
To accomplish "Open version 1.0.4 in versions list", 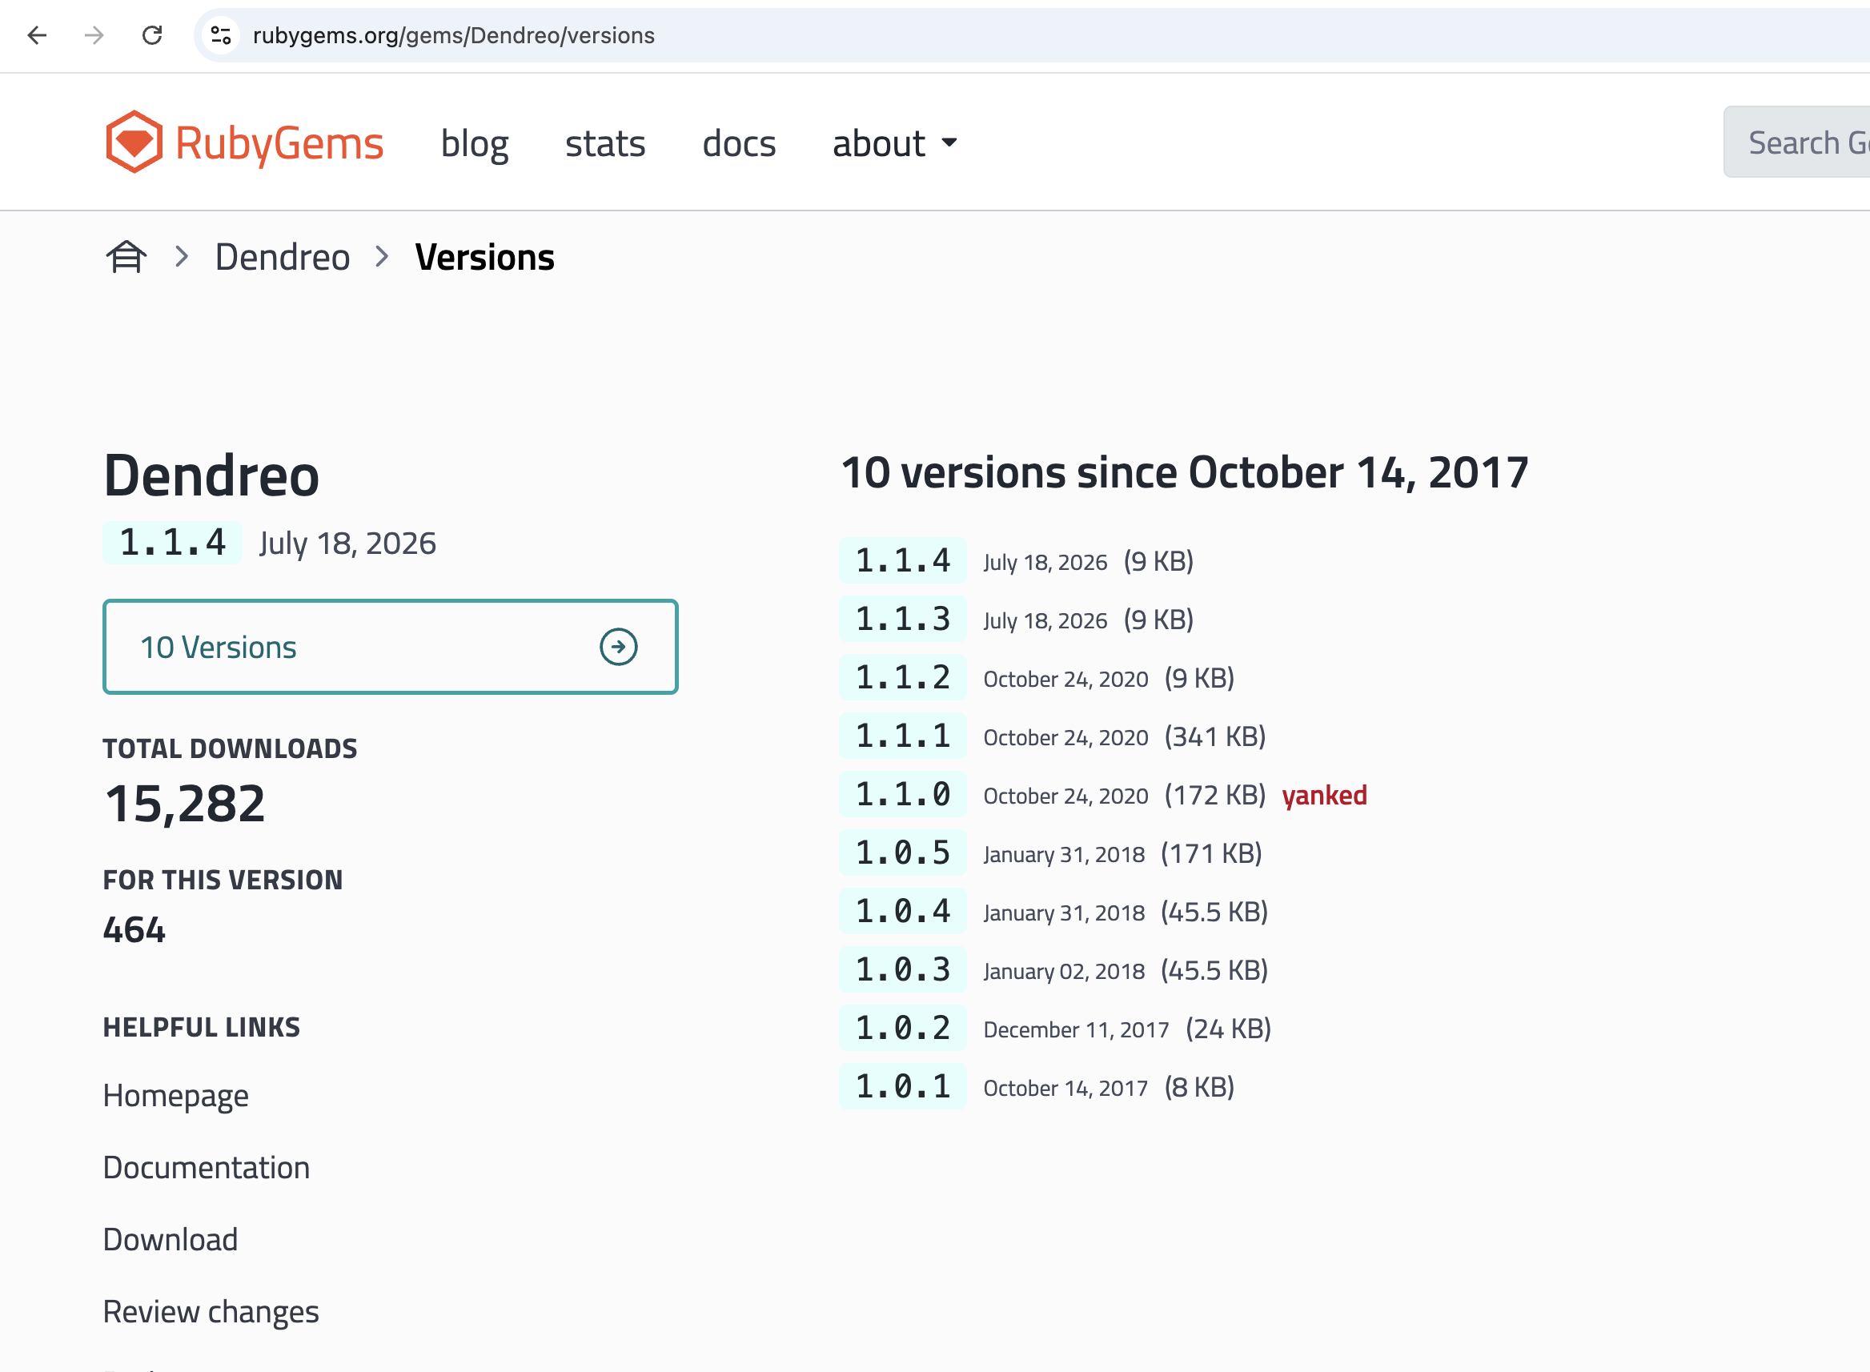I will [903, 911].
